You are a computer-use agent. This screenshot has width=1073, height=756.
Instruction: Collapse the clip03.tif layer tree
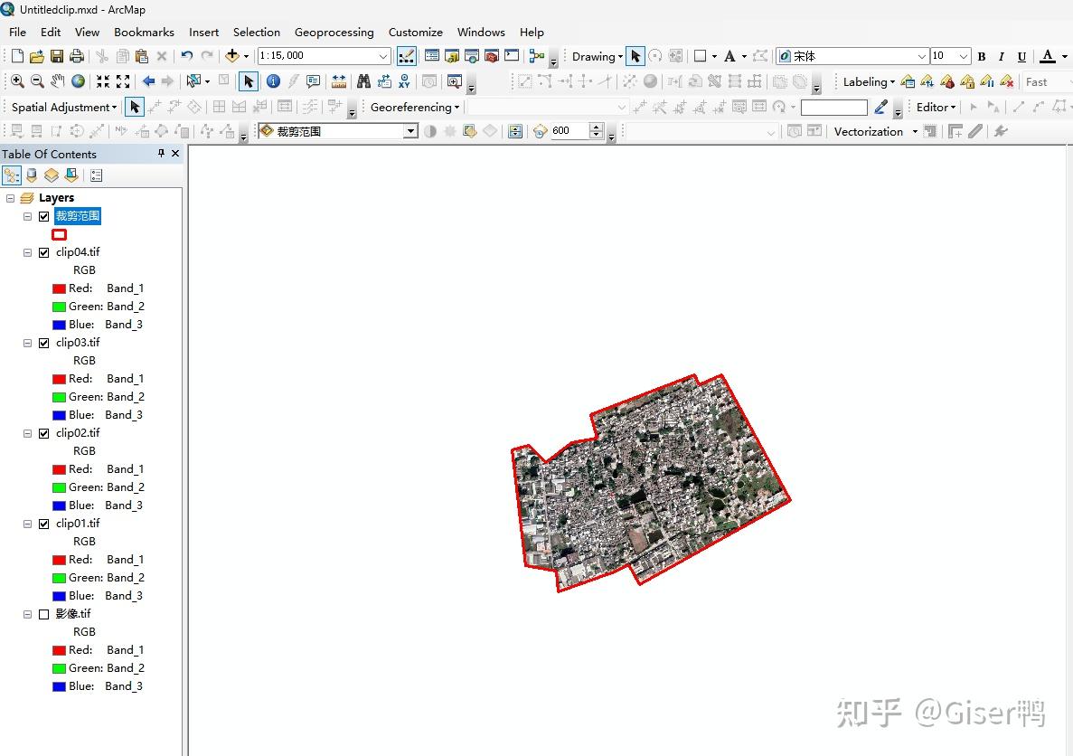[27, 343]
